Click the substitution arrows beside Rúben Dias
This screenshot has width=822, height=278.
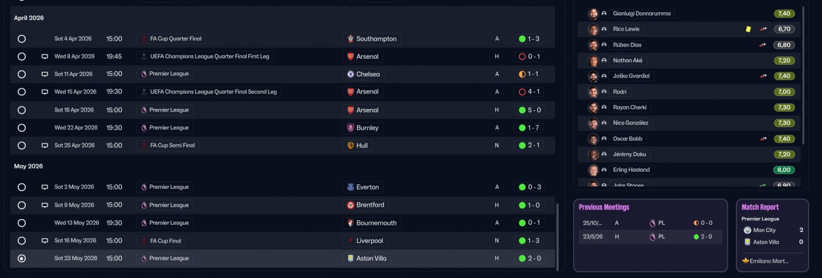764,45
